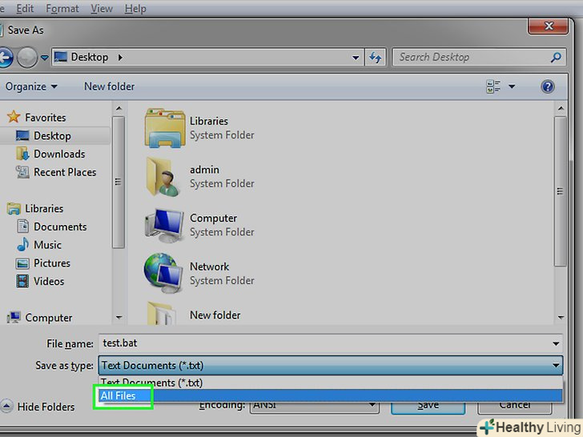Click the Back navigation arrow
The image size is (583, 437).
pyautogui.click(x=5, y=58)
